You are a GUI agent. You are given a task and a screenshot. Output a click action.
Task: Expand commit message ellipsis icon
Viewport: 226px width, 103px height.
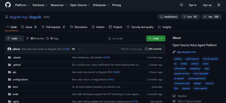click(73, 49)
